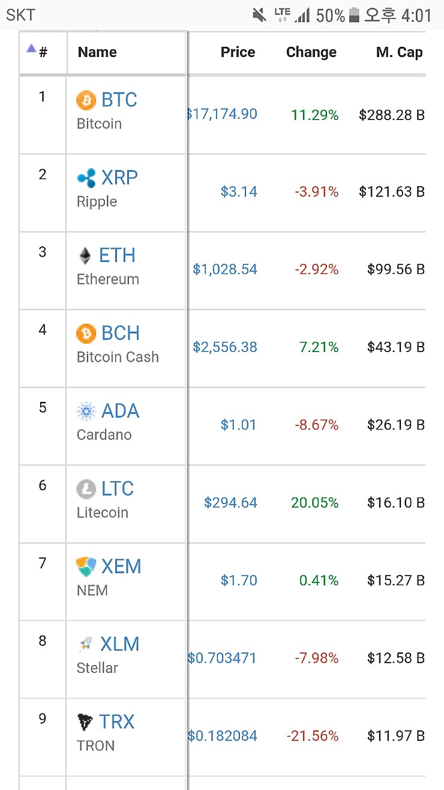Toggle rank sort with the # arrow
The width and height of the screenshot is (444, 790).
[x=37, y=52]
